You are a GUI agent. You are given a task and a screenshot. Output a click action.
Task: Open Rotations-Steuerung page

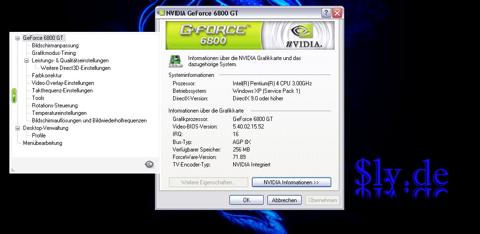55,106
